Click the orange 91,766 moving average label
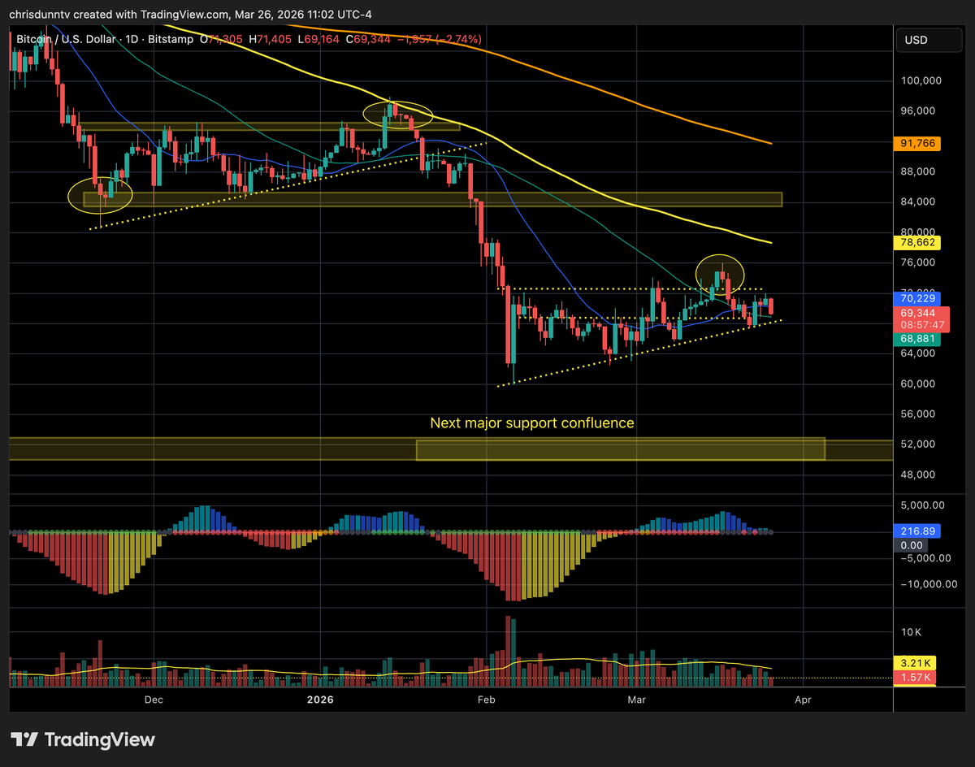 (x=916, y=143)
